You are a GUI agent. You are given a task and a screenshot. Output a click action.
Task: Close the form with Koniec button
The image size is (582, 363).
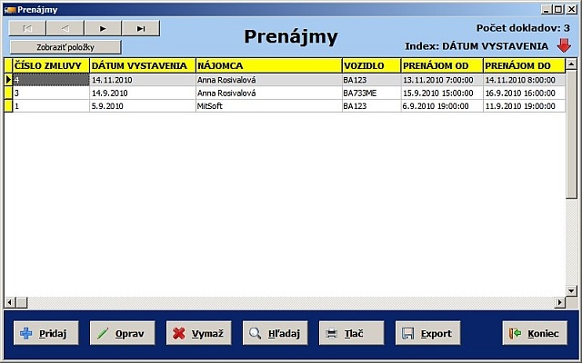pos(535,333)
